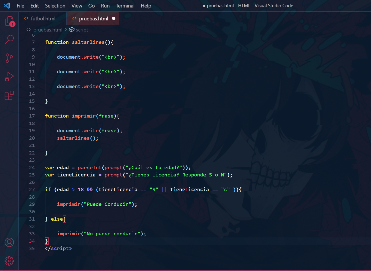Click the HTML file icon on pruebas.html tab
This screenshot has width=371, height=271.
(x=74, y=18)
